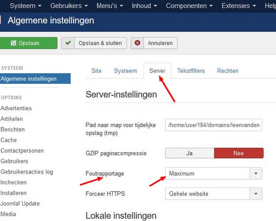This screenshot has height=221, width=276.
Task: Switch to the Site tab
Action: [97, 71]
